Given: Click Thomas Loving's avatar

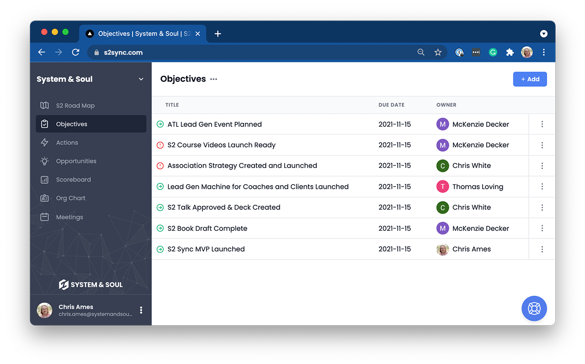Looking at the screenshot, I should (442, 187).
